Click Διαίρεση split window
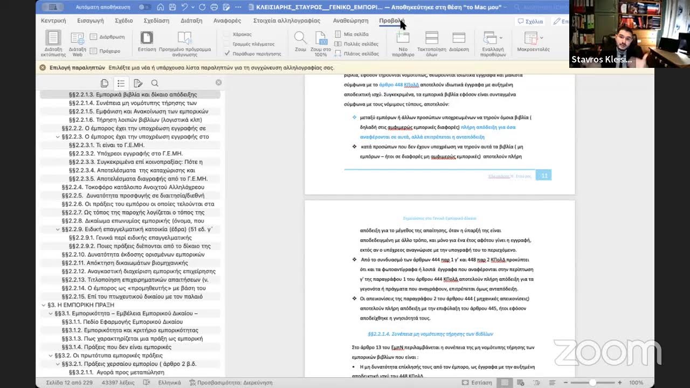The height and width of the screenshot is (388, 690). pyautogui.click(x=459, y=42)
